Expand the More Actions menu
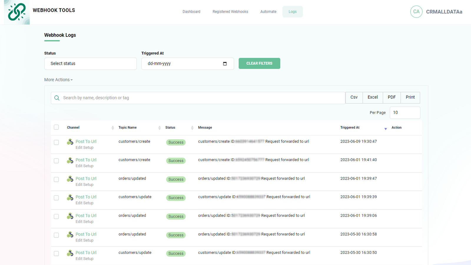This screenshot has width=471, height=265. coord(58,80)
